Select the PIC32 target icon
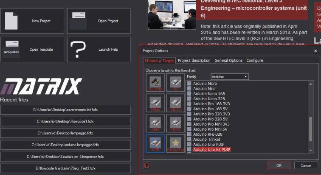The width and height of the screenshot is (321, 175). click(x=175, y=123)
